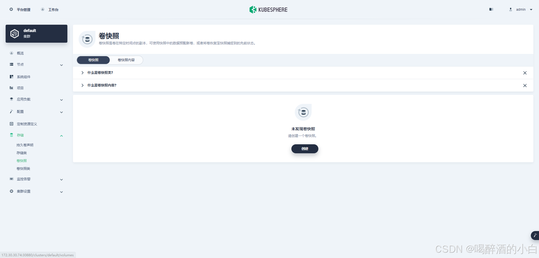
Task: Select the volume snapshots tab
Action: point(93,60)
